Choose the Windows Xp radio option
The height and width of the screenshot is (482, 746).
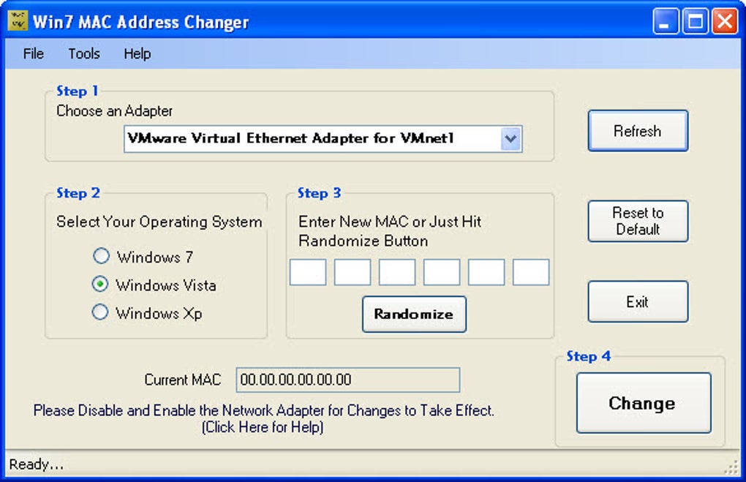click(x=100, y=312)
